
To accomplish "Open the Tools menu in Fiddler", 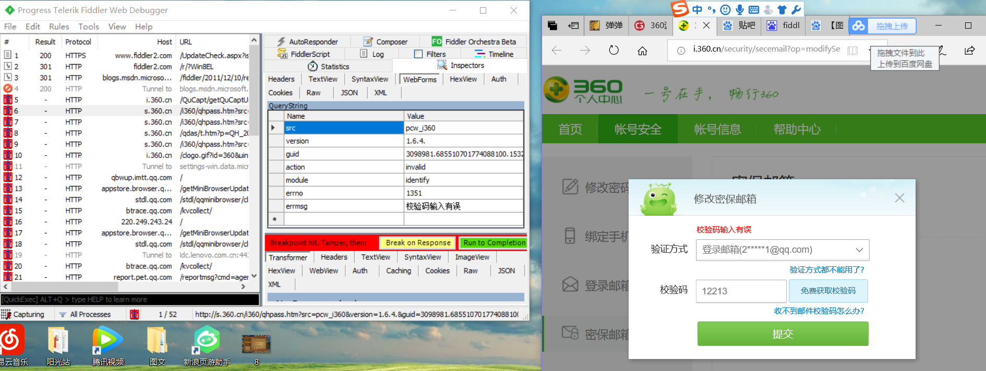I will click(89, 27).
